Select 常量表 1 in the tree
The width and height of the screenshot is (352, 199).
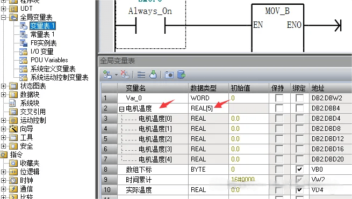coord(42,34)
